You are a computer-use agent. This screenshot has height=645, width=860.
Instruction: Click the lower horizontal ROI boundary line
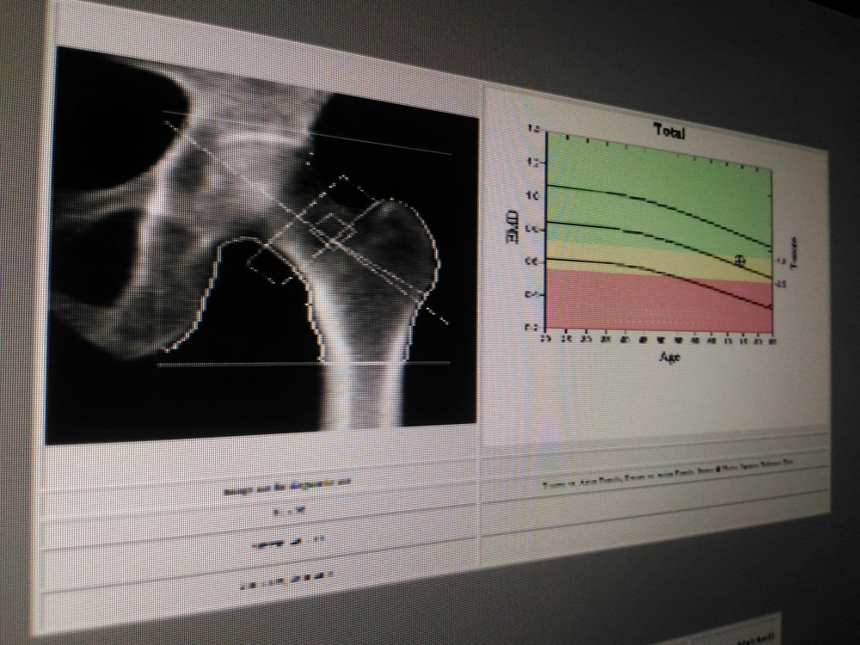301,364
